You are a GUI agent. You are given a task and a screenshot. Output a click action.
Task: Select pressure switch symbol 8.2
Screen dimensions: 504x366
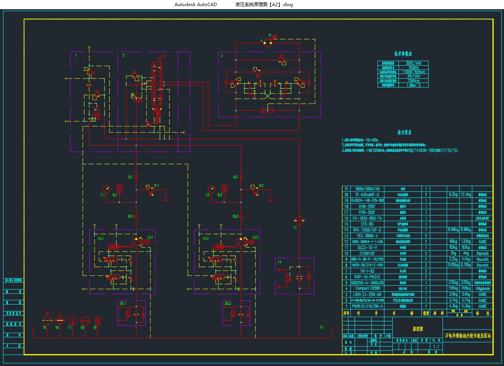[224, 189]
